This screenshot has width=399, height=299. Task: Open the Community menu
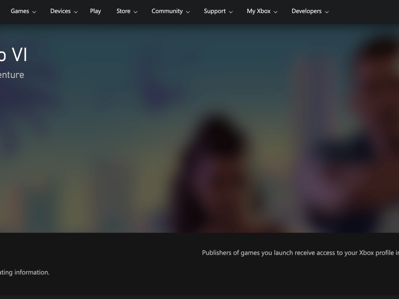tap(167, 11)
